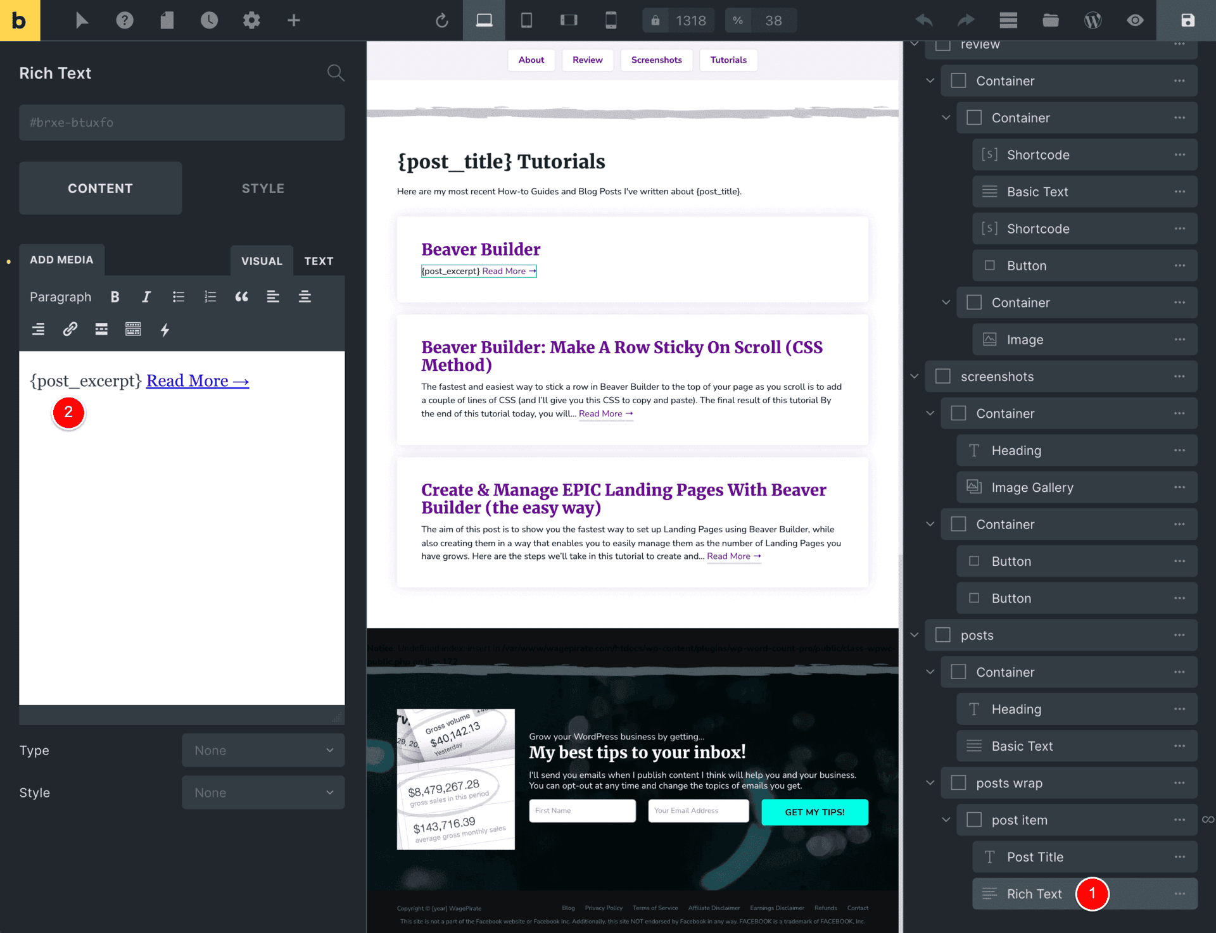Open the settings gear icon
The height and width of the screenshot is (933, 1216).
251,20
